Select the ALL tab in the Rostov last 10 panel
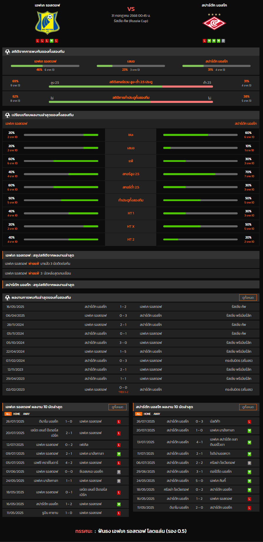 [8, 414]
